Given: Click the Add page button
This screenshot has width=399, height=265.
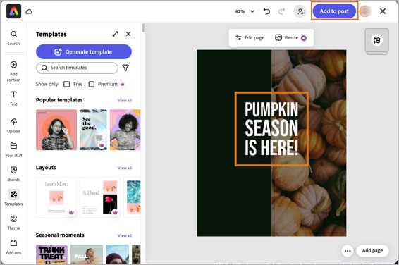Looking at the screenshot, I should coord(372,250).
